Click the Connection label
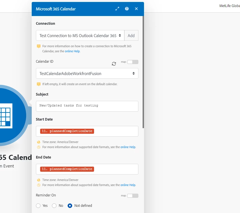 [45, 23]
